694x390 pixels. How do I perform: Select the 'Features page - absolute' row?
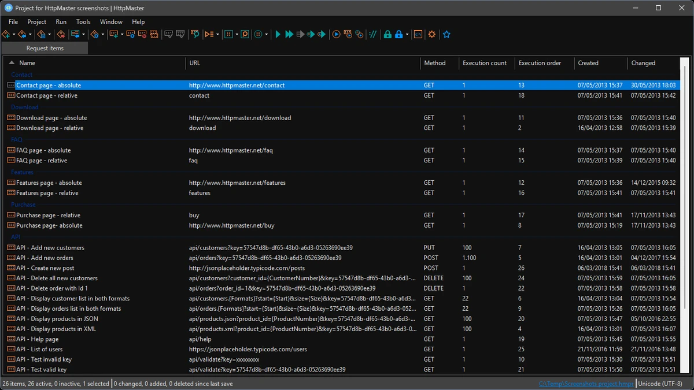coord(341,183)
